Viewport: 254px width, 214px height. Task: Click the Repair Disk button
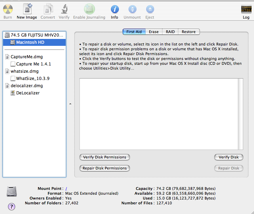[x=229, y=168]
